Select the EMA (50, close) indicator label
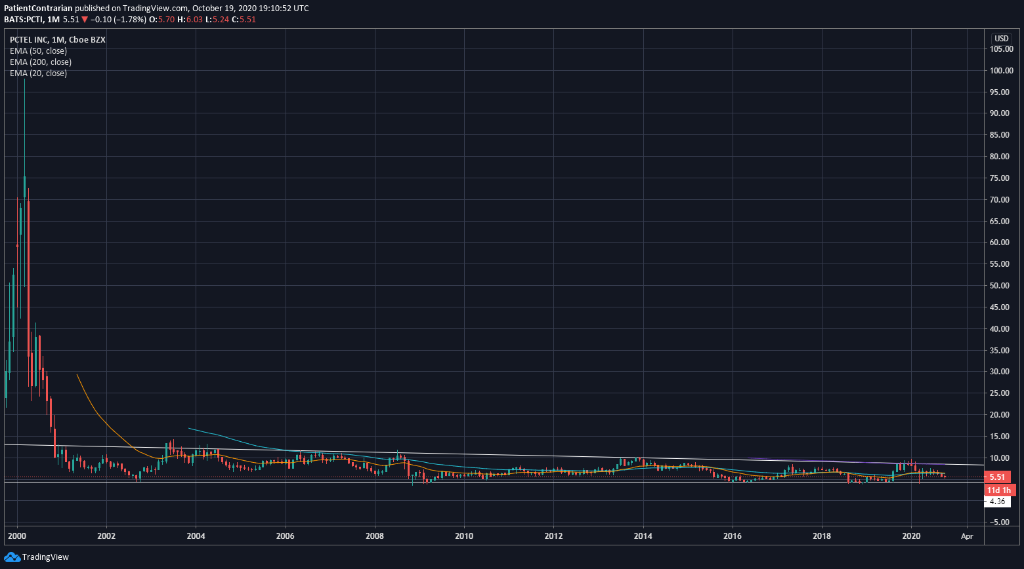The width and height of the screenshot is (1024, 569). [x=38, y=50]
